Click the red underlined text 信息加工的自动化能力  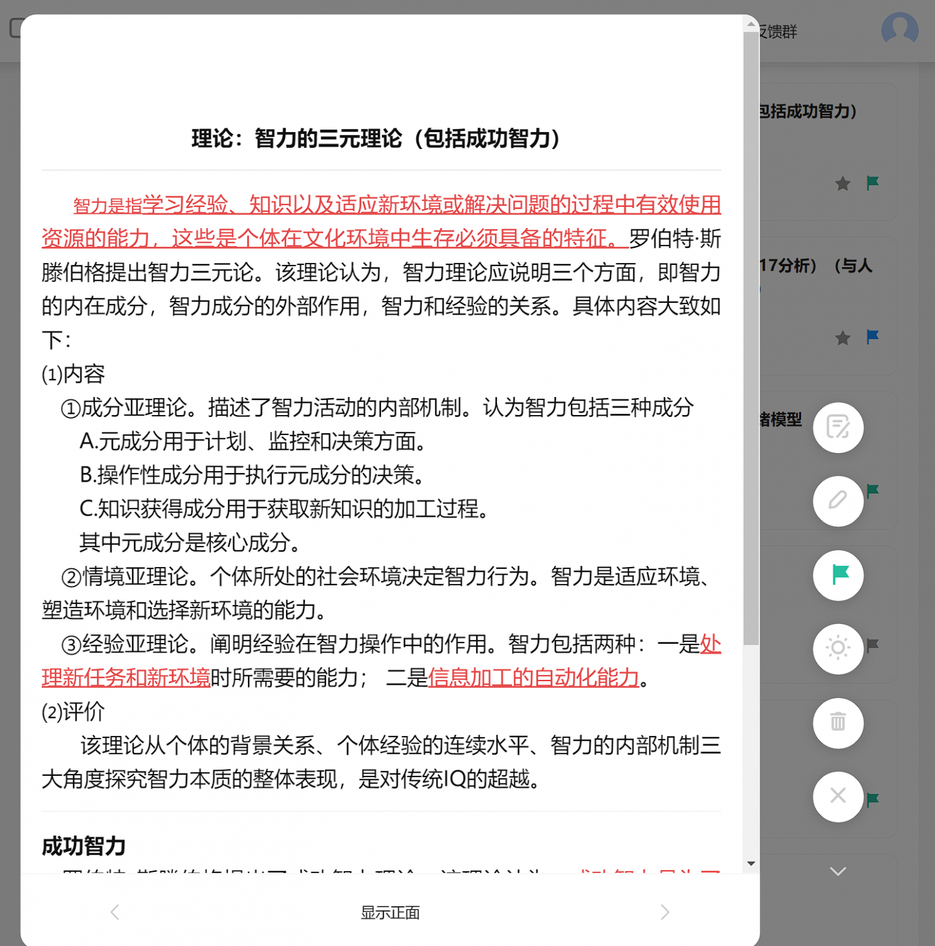click(534, 677)
